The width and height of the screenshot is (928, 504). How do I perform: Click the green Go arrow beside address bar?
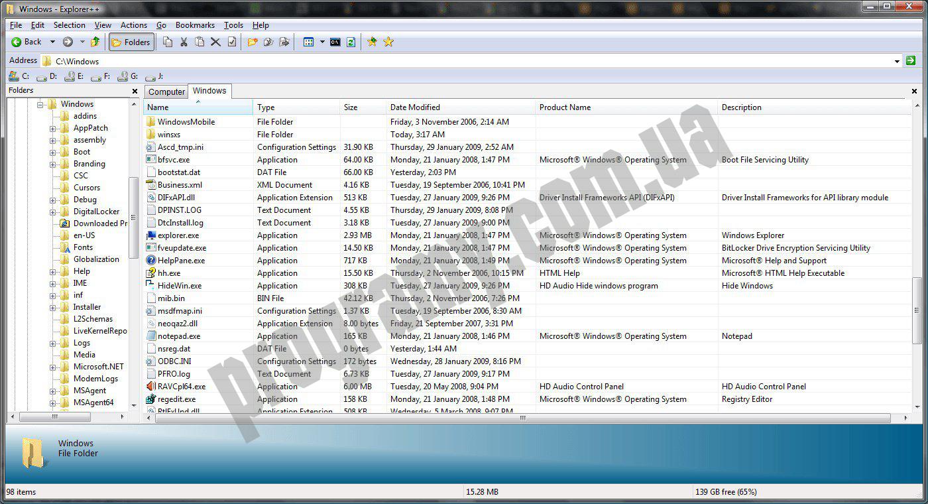(911, 60)
